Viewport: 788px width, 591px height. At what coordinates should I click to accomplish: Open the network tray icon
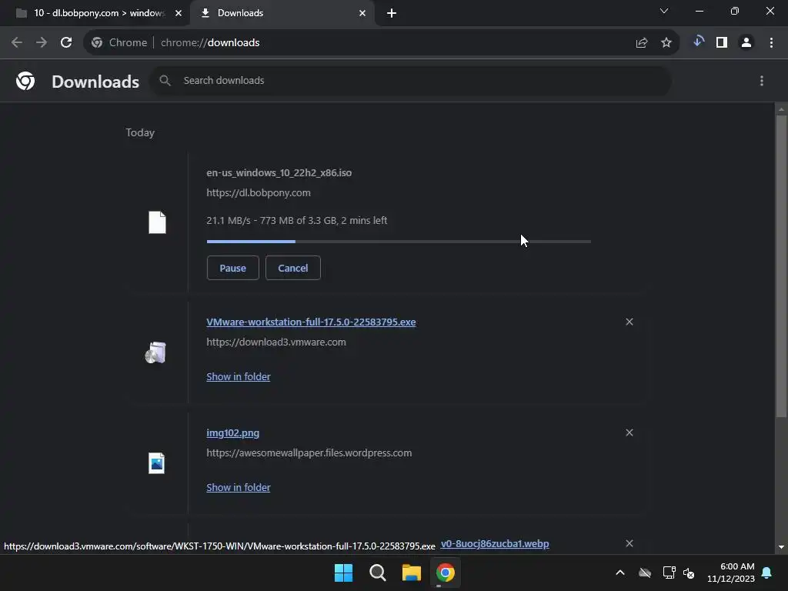tap(669, 573)
